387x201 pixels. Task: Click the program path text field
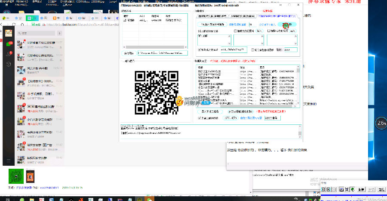point(163,53)
